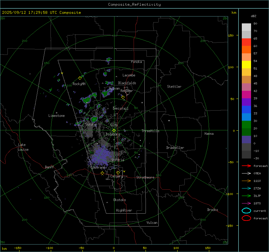Click the 'Sundre' map label
The image size is (269, 252).
point(91,124)
